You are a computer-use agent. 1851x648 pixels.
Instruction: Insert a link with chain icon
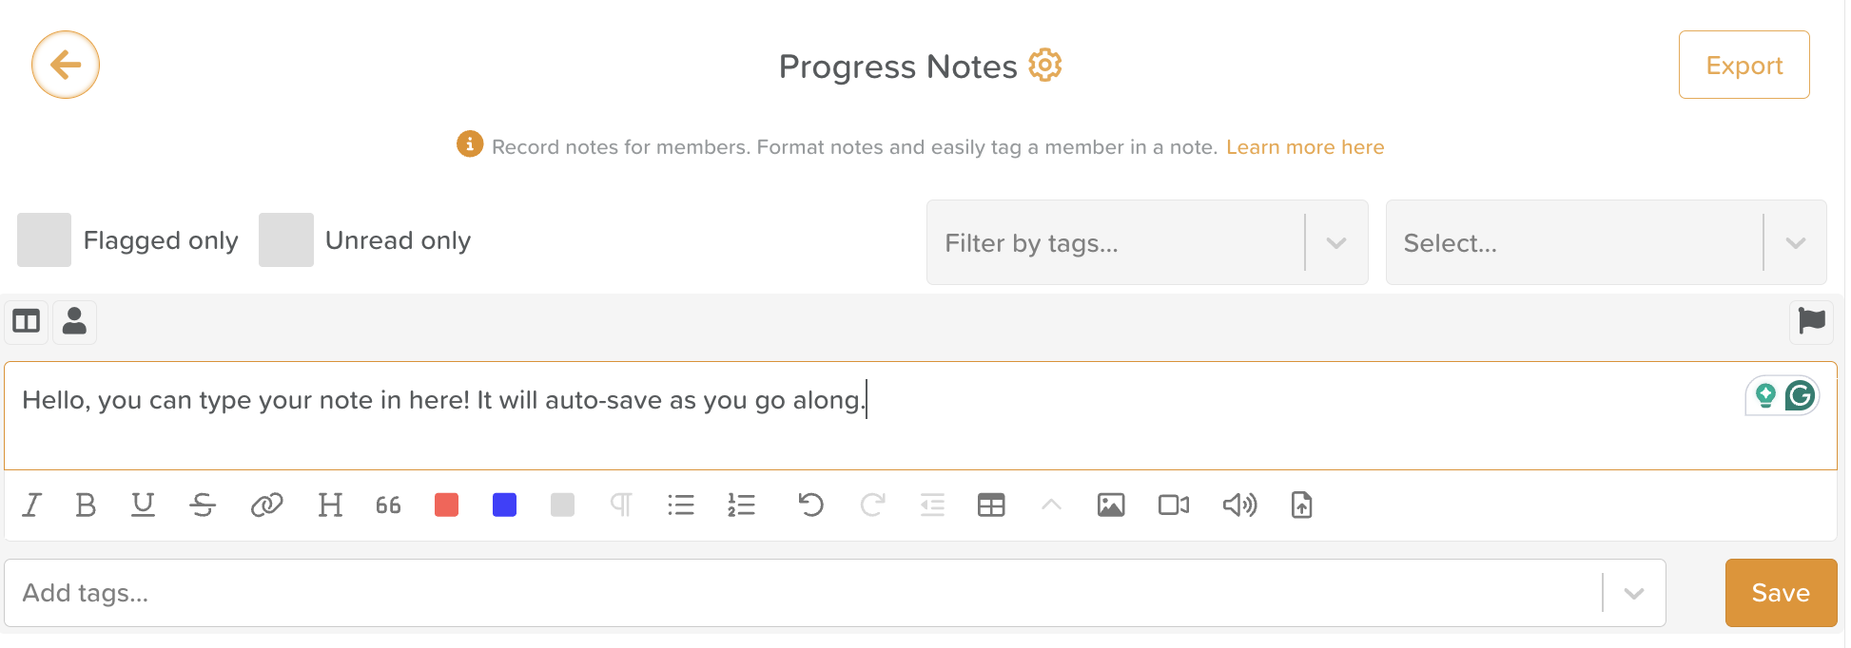[266, 505]
